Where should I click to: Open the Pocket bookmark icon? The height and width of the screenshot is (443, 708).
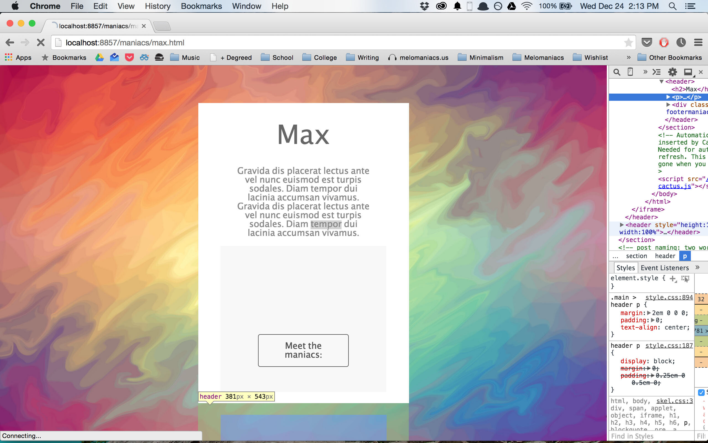129,57
